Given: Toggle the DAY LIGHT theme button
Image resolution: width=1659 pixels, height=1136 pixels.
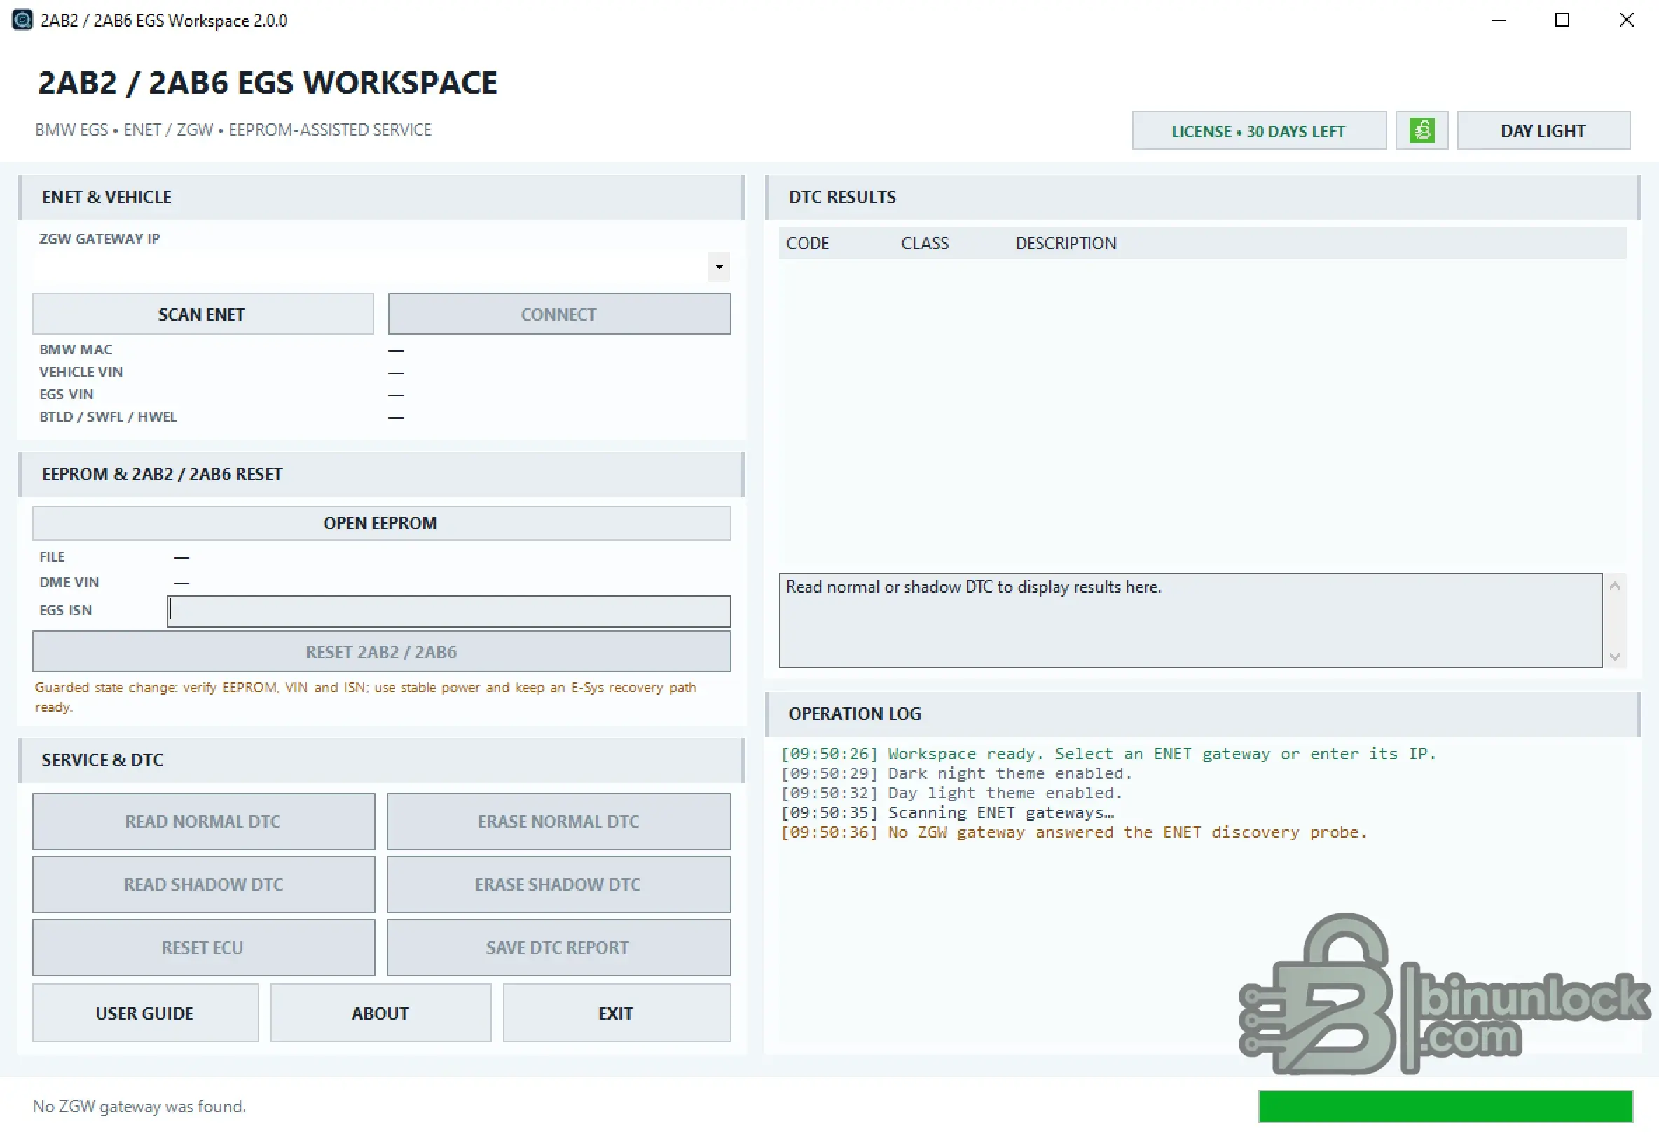Looking at the screenshot, I should (x=1543, y=130).
